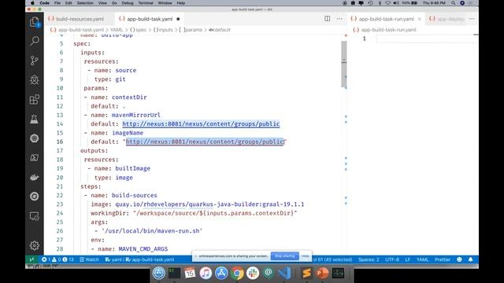Expand spec breadcrumb segment

coord(139,30)
